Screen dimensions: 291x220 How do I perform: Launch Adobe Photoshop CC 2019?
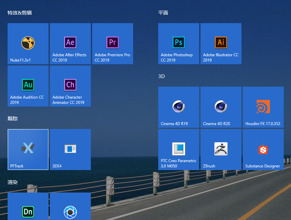pos(179,44)
